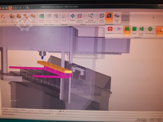163x122 pixels.
Task: Click the Mehrere Teile Laden icon
Action: click(x=4, y=18)
